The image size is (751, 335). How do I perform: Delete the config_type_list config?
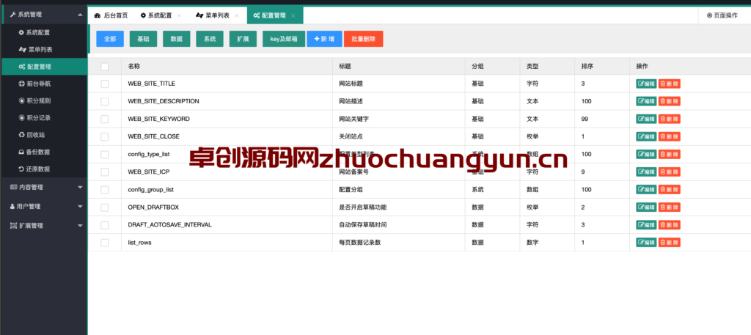669,155
